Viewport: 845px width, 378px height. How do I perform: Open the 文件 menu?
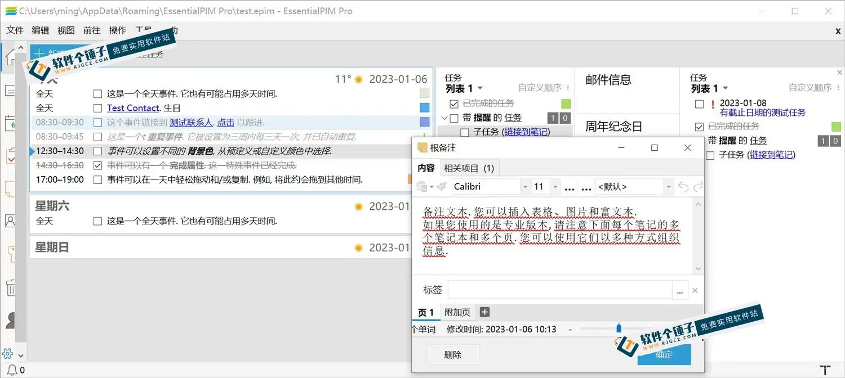click(x=15, y=30)
